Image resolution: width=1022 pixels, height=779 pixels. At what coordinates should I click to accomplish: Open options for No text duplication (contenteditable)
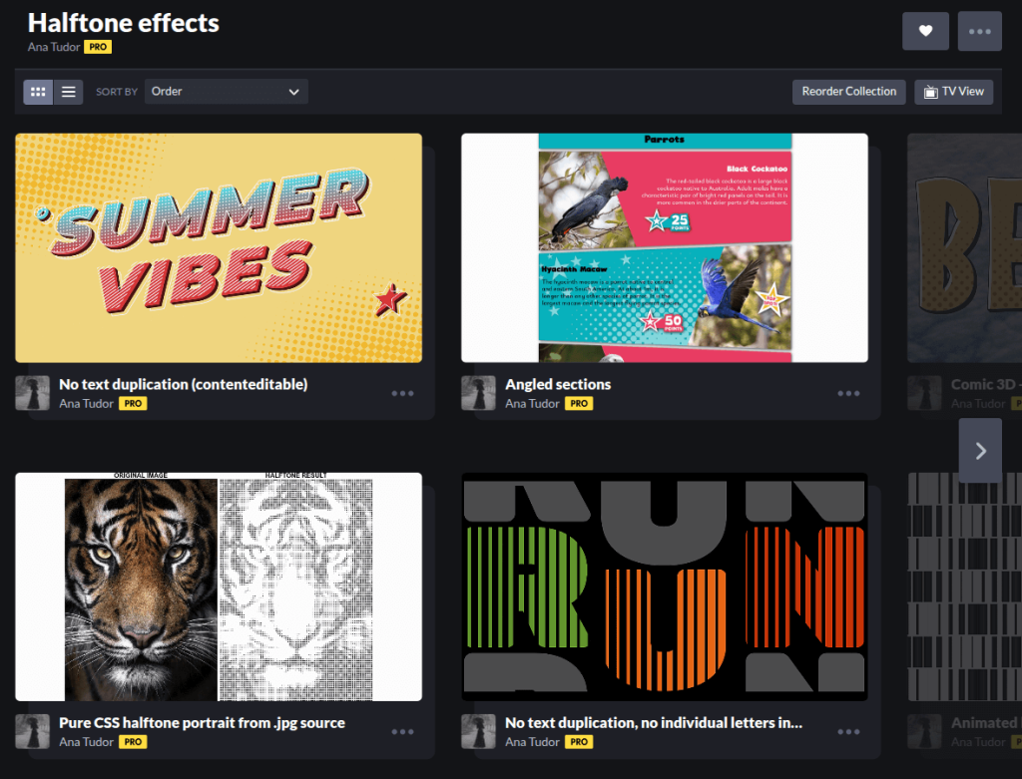[402, 394]
